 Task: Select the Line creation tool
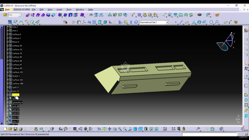click(181, 22)
